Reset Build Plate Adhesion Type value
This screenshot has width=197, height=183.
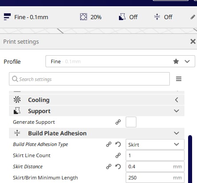click(118, 144)
